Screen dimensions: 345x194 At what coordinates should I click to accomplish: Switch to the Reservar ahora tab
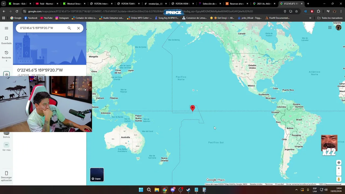pyautogui.click(x=236, y=4)
